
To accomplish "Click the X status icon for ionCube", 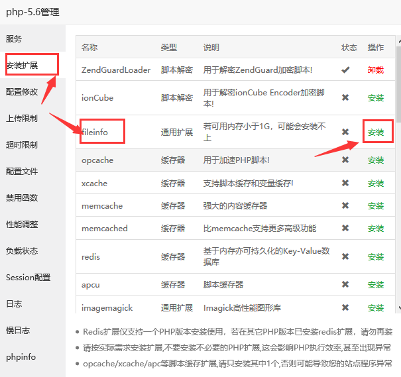I will 345,97.
